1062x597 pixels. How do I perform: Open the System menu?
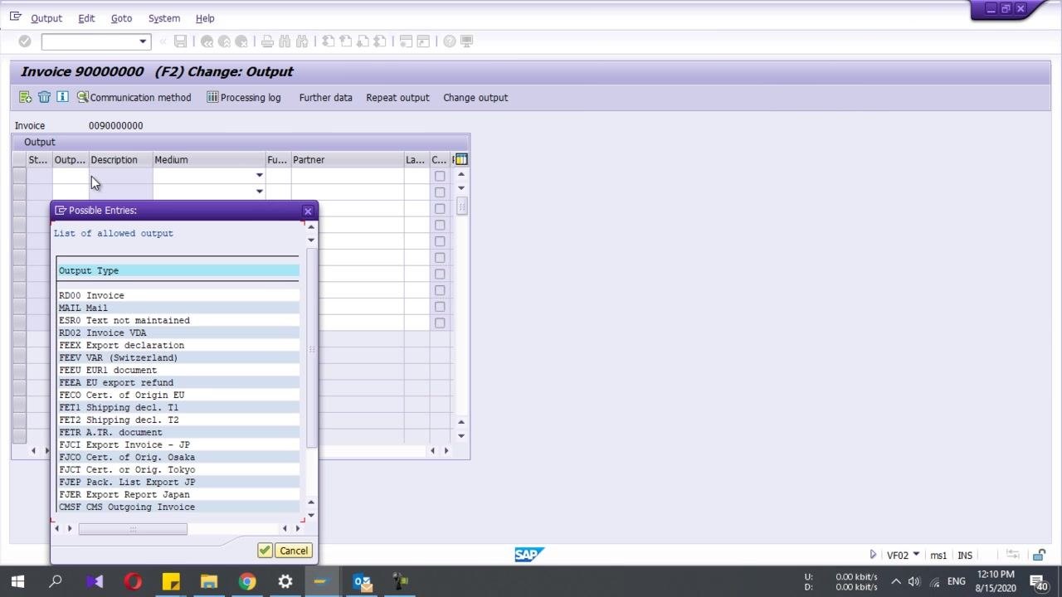(x=164, y=18)
